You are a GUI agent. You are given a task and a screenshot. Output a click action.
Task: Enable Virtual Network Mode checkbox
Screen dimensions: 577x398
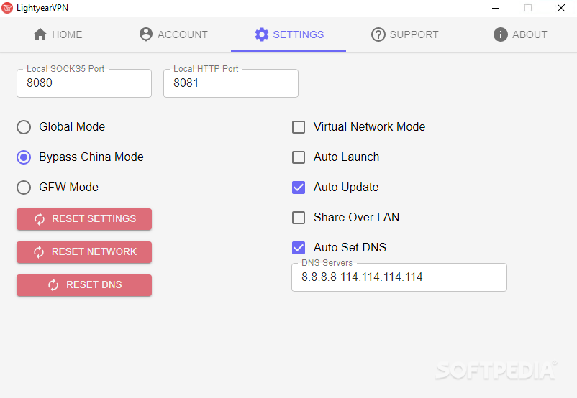299,127
